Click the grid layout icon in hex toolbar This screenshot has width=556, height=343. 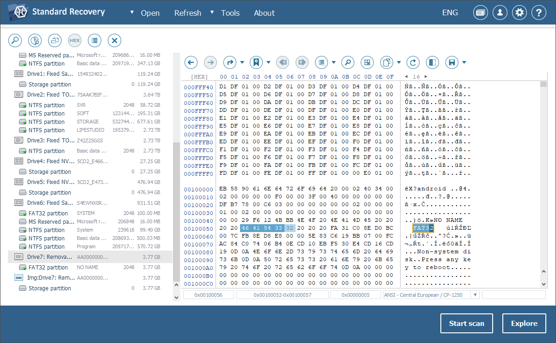367,62
